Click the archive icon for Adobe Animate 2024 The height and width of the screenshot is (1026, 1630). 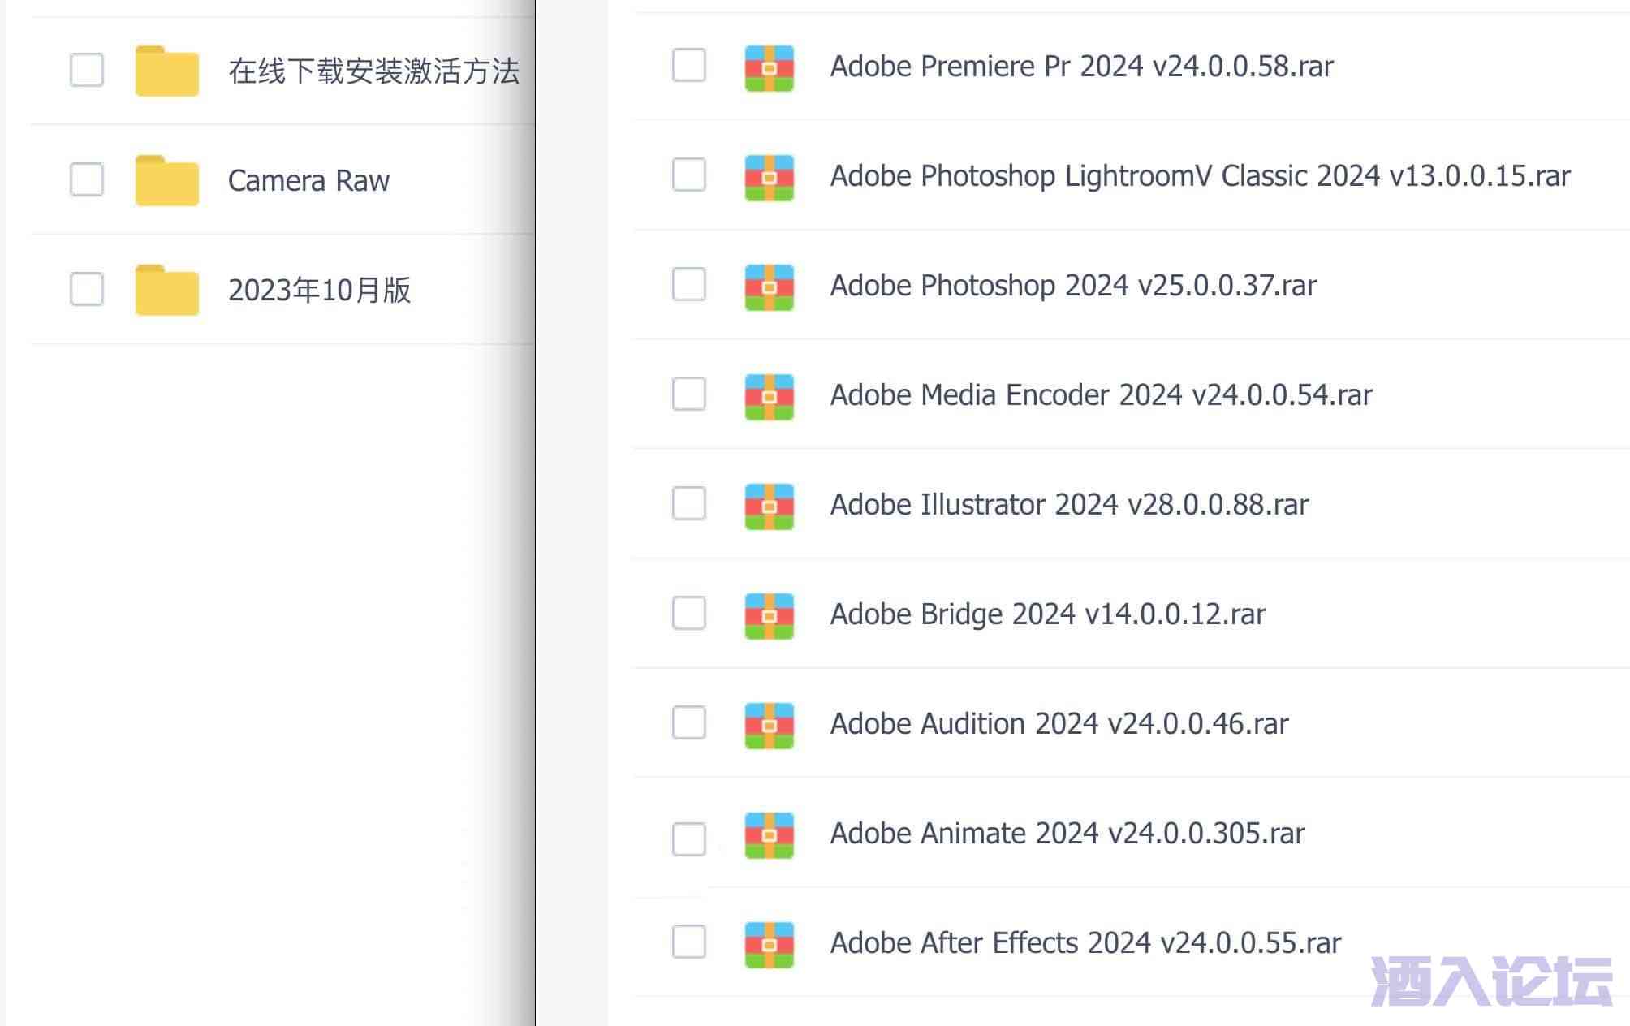pos(769,835)
